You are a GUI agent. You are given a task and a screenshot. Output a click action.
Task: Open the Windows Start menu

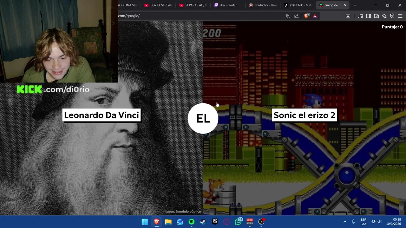point(145,222)
